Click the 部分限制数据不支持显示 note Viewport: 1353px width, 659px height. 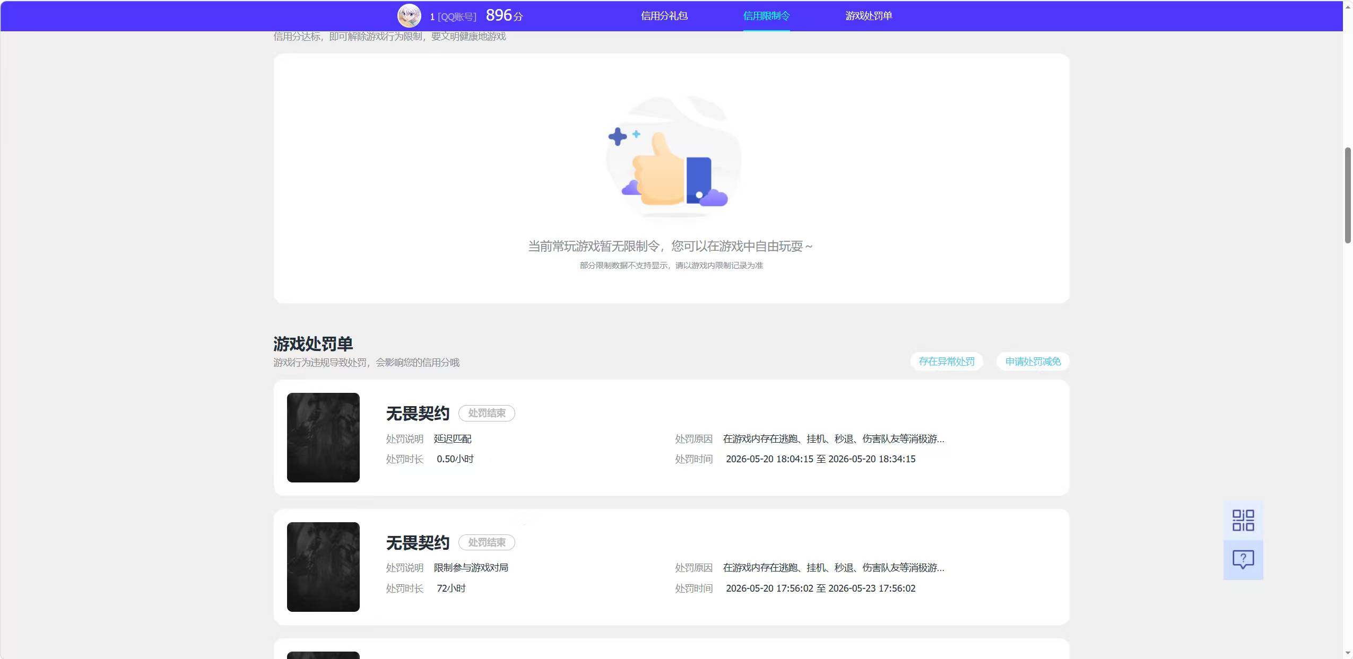tap(671, 266)
